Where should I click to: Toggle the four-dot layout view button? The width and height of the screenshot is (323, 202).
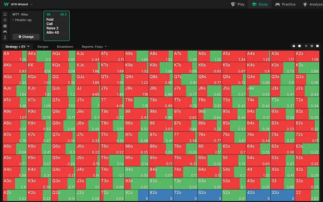coord(306,47)
